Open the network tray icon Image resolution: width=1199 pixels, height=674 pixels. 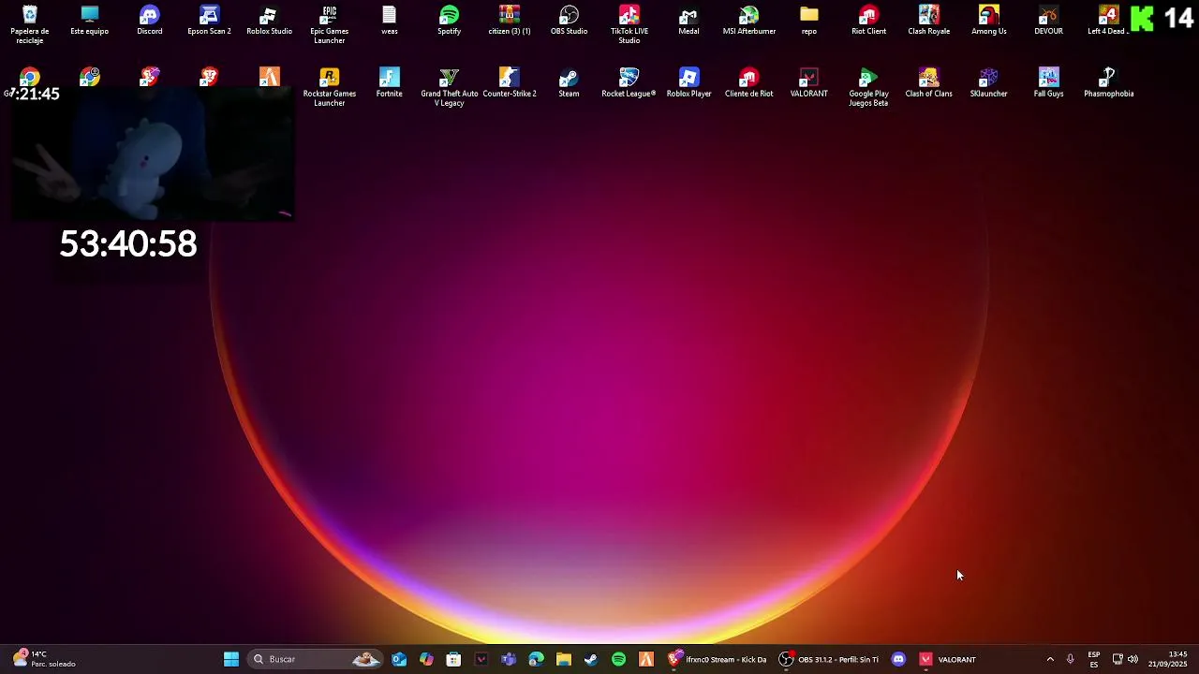(x=1118, y=659)
